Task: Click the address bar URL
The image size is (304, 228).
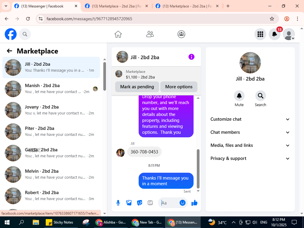Action: pyautogui.click(x=89, y=19)
